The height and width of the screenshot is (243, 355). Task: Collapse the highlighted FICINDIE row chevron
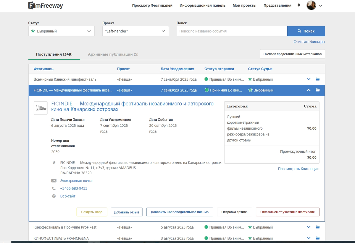tap(309, 90)
